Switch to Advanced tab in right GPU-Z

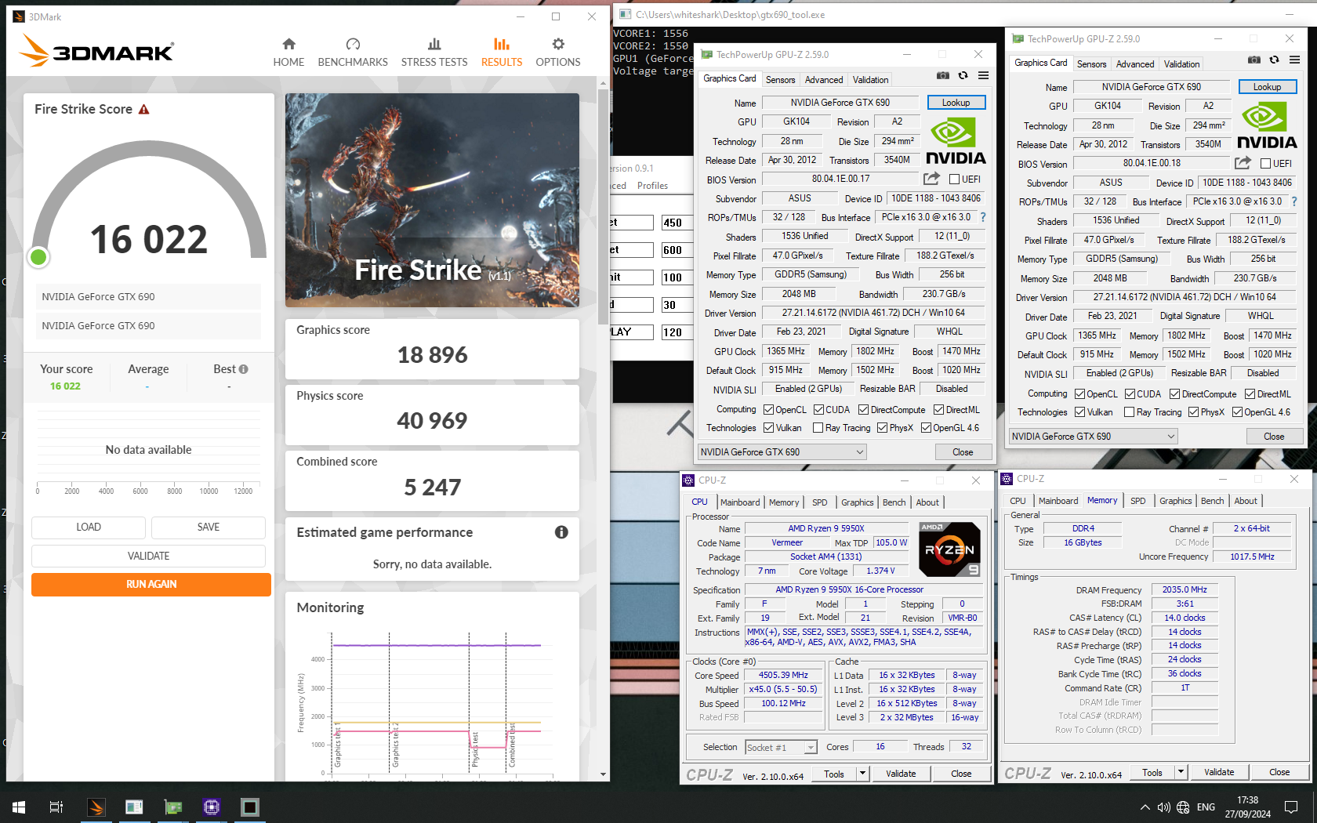[1135, 64]
